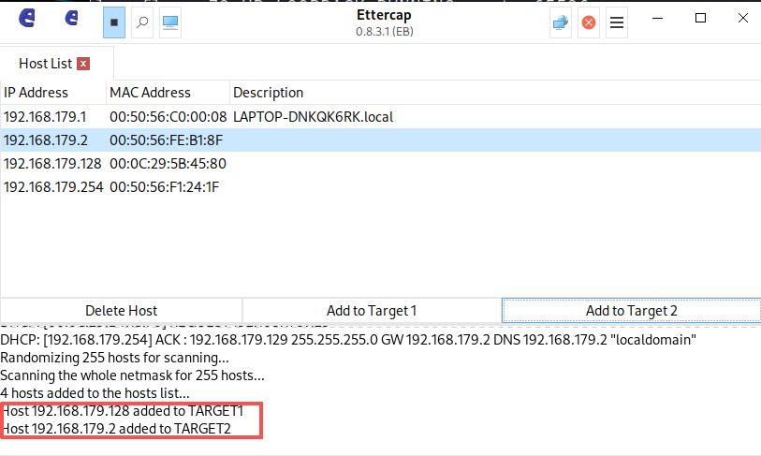This screenshot has width=761, height=456.
Task: Click the Delete Host button
Action: point(122,310)
